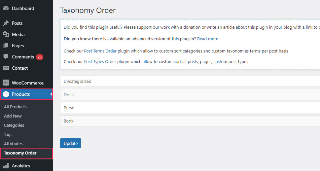Screen dimensions: 320x171
Task: Click the Posts pushpin icon
Action: coord(6,23)
